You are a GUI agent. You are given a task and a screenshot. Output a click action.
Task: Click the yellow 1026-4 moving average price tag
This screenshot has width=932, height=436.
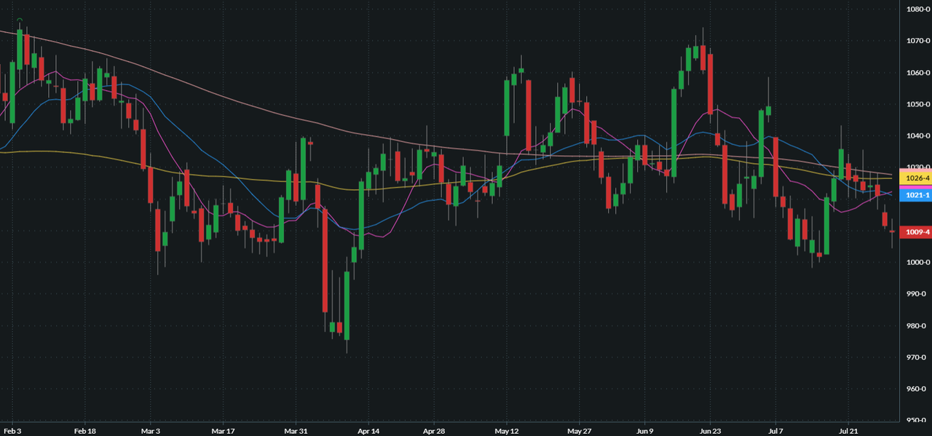point(916,178)
